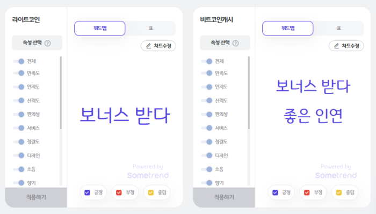Click the help icon beside 속성 선택 in 라이트코인 panel
The width and height of the screenshot is (376, 214).
point(48,43)
